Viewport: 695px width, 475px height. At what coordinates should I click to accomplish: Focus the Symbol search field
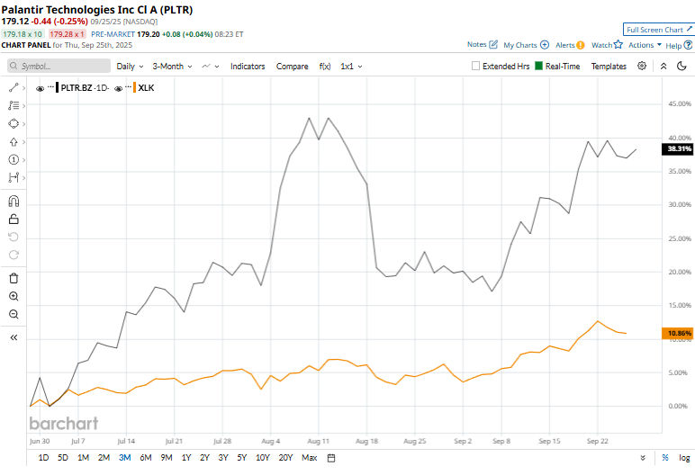59,66
